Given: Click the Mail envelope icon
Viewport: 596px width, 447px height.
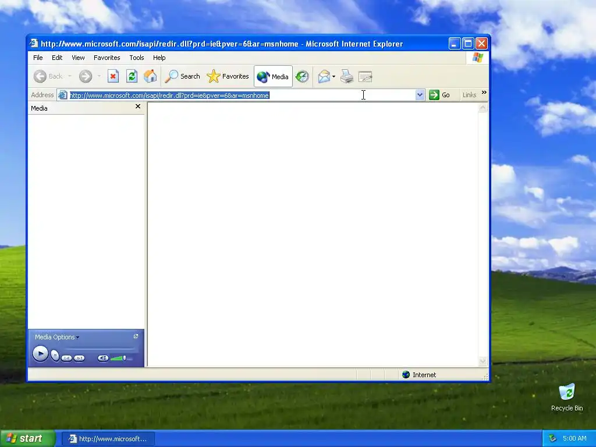Looking at the screenshot, I should tap(324, 76).
